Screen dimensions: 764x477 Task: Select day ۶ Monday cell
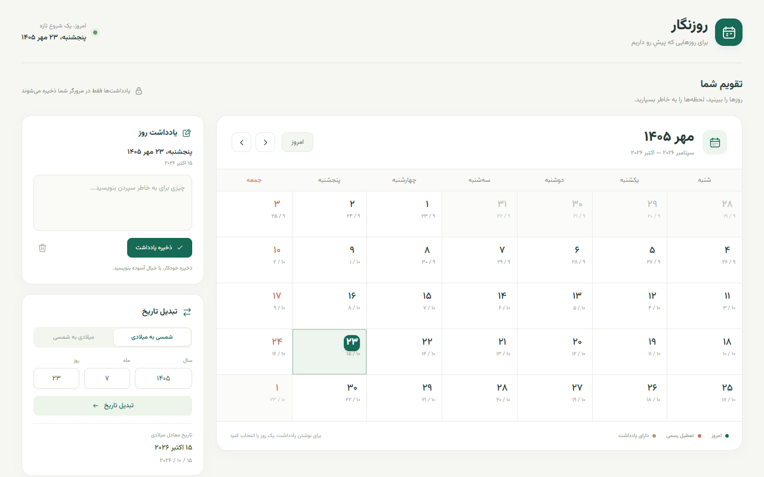555,260
